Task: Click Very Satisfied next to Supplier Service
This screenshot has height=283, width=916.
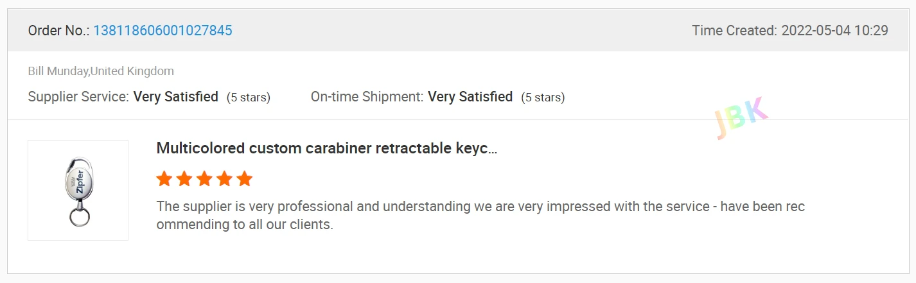Action: pos(175,97)
